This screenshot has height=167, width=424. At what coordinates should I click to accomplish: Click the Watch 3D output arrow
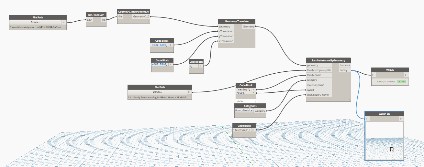401,119
